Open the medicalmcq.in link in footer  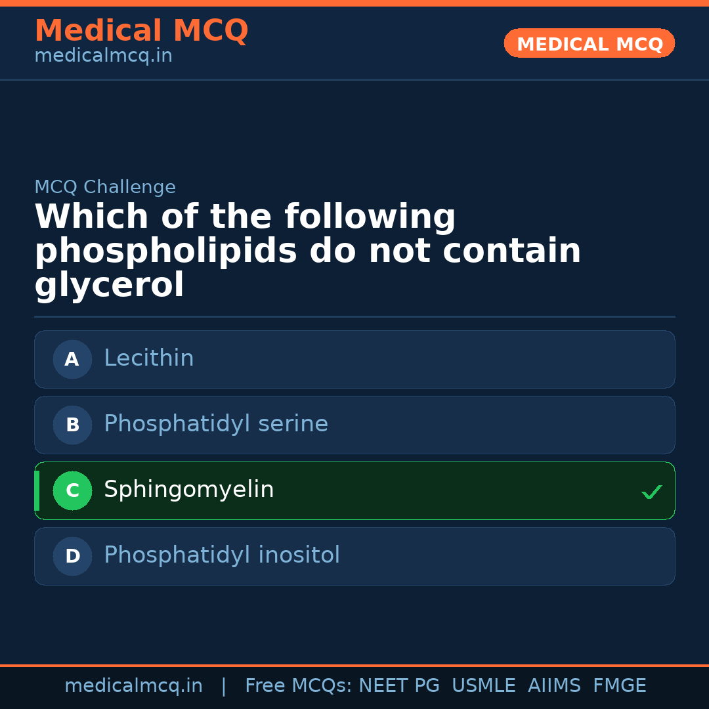click(x=133, y=686)
